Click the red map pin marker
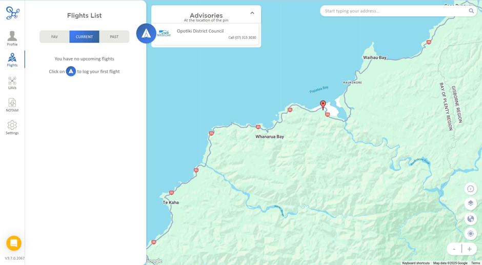482x265 pixels. (323, 105)
